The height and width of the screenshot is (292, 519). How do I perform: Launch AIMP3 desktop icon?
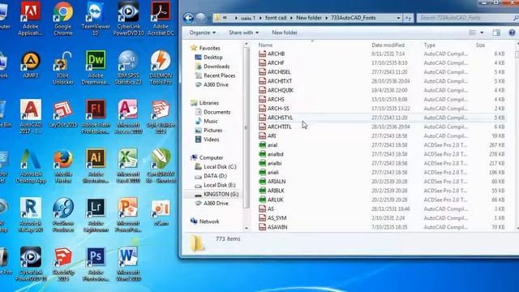(31, 65)
